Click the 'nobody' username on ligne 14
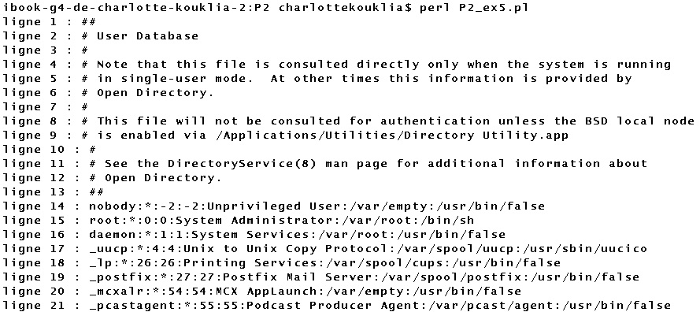 [112, 206]
